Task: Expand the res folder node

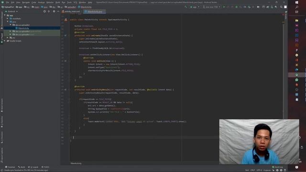Action: (8, 38)
